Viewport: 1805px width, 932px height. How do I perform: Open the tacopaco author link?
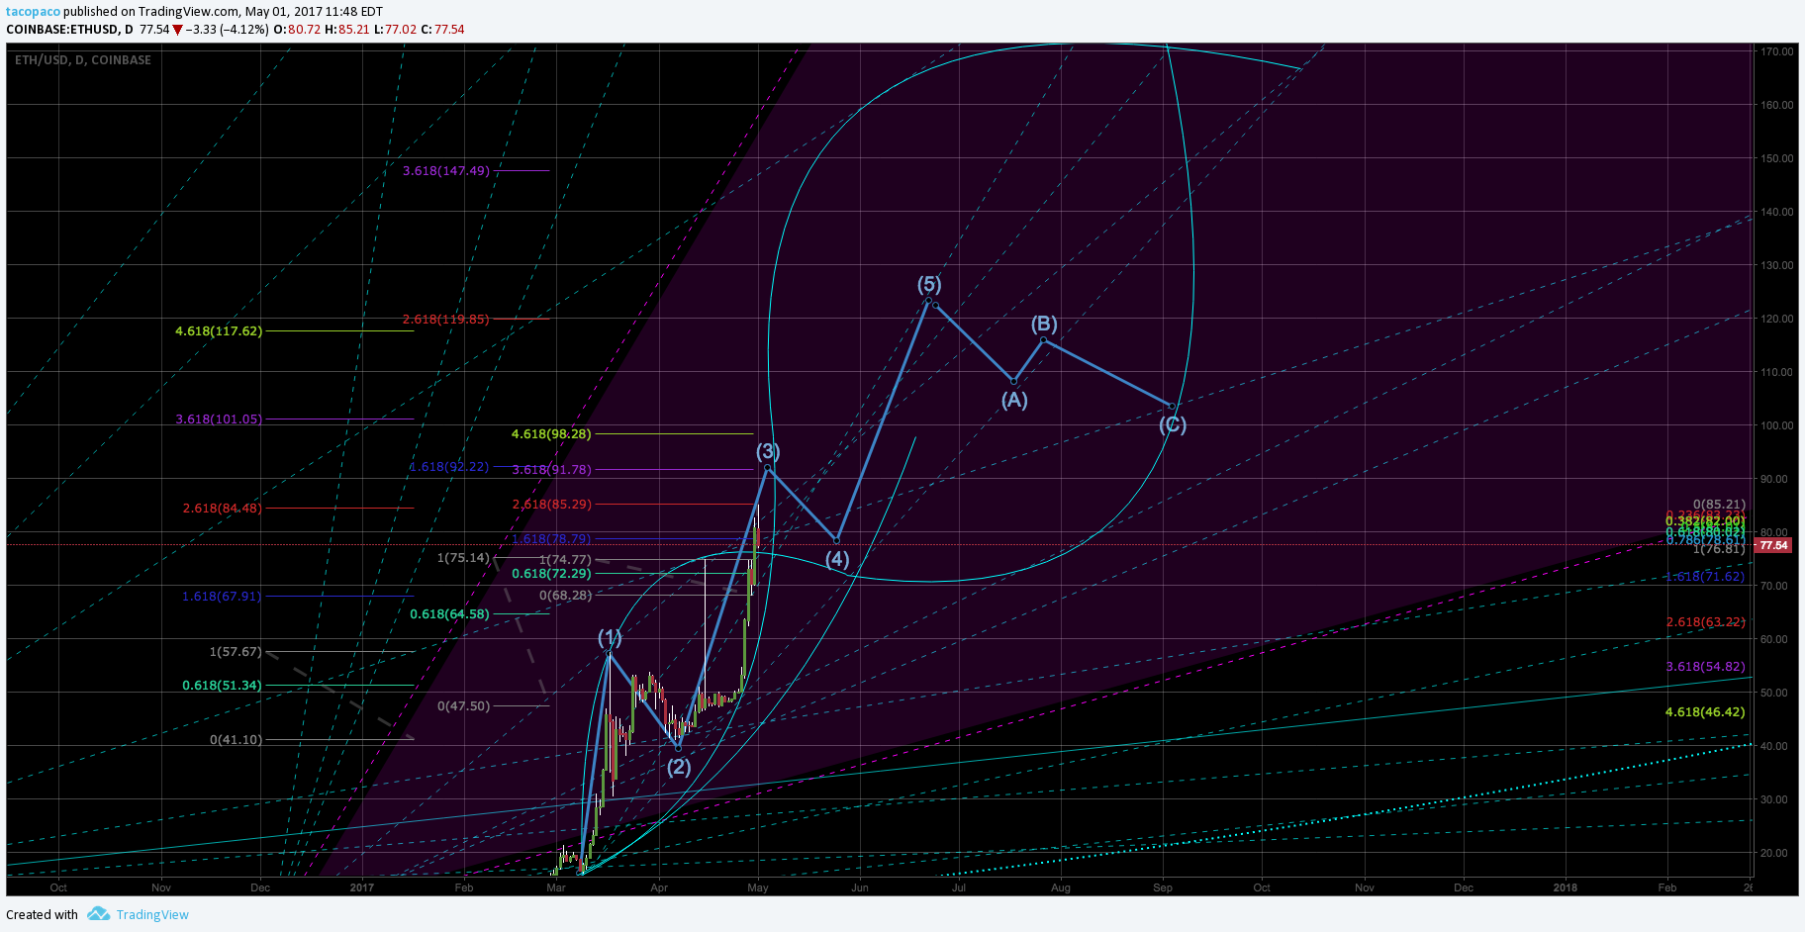[x=33, y=12]
